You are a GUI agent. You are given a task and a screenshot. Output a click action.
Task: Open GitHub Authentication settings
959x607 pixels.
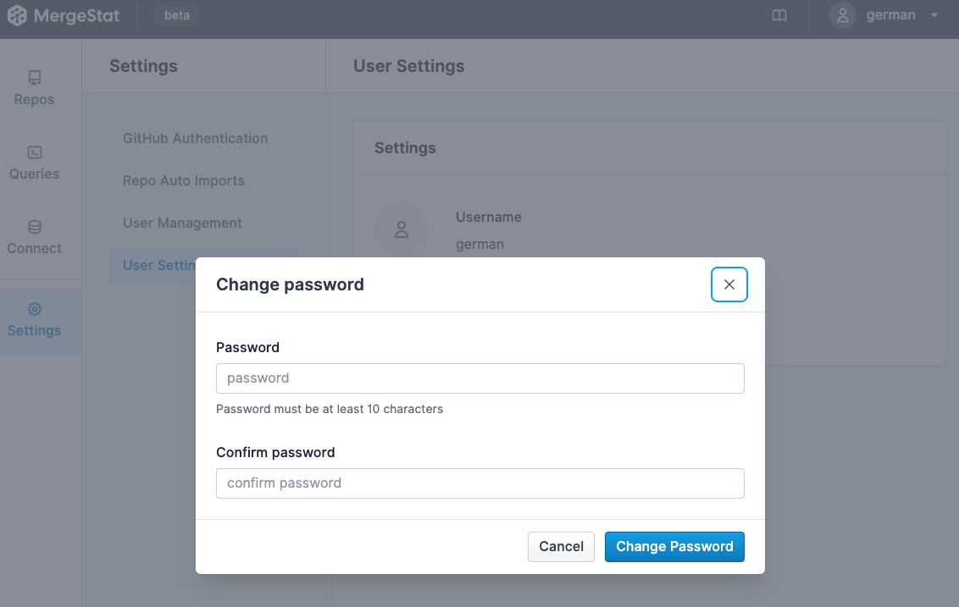(195, 138)
